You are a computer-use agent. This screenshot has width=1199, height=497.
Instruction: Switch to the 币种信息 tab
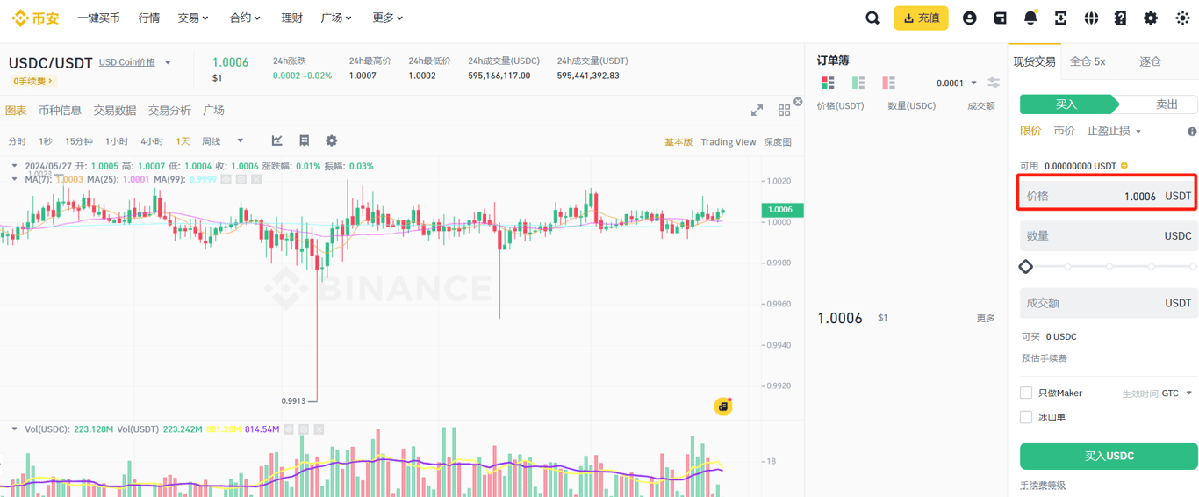point(60,111)
